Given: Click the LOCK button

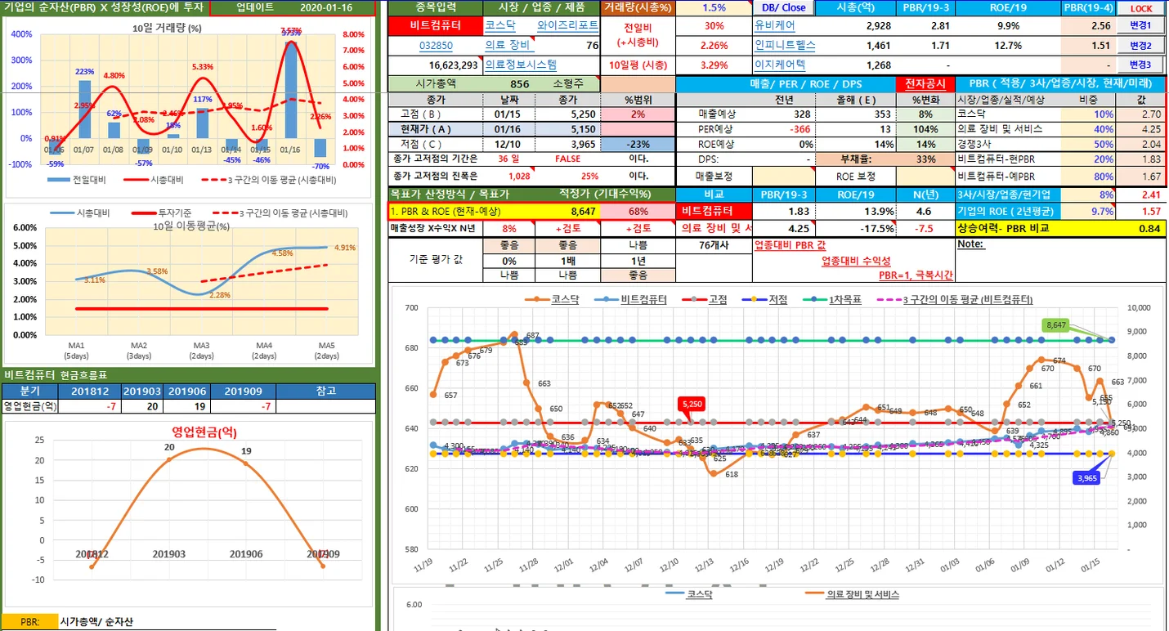Looking at the screenshot, I should click(x=1140, y=8).
